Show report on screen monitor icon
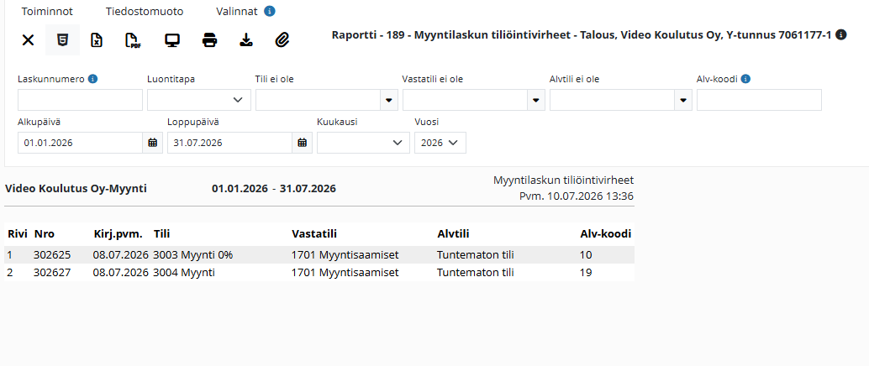 click(172, 39)
